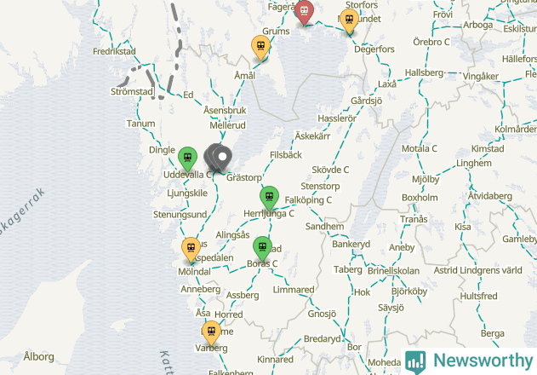Viewport: 537px width, 375px height.
Task: Select the Hallsberg station label
Action: coord(424,72)
